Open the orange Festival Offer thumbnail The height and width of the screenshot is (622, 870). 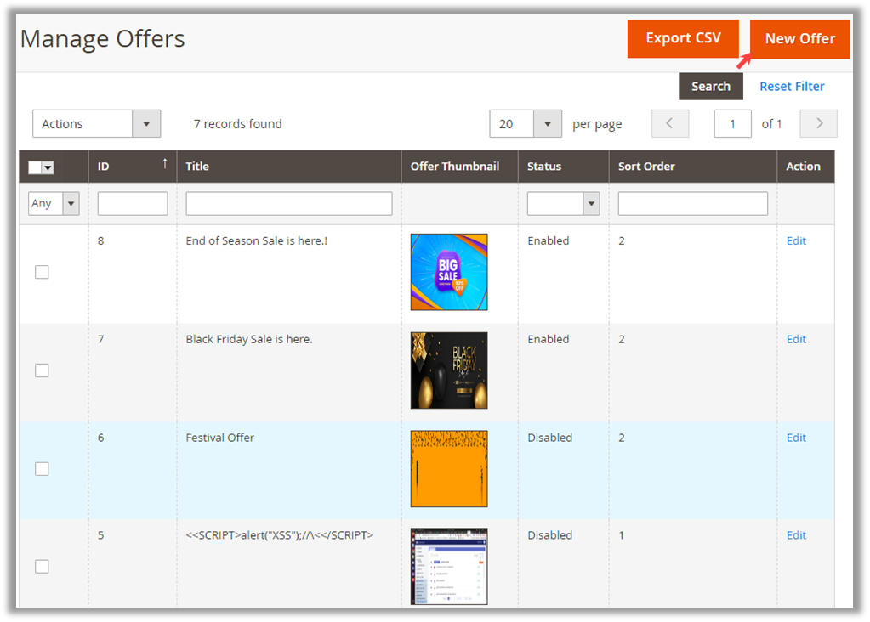click(x=449, y=468)
